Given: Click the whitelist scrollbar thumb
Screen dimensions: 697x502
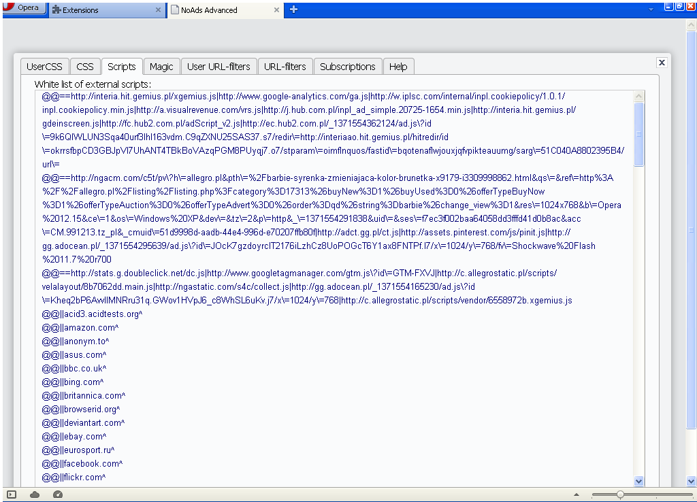Looking at the screenshot, I should coord(638,134).
